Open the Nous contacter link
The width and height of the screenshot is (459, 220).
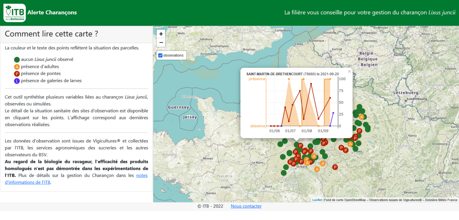tap(246, 206)
